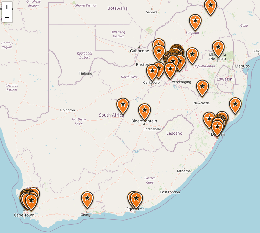The height and width of the screenshot is (233, 260).
Task: Click the marker above Klerksdorp
Action: click(x=152, y=72)
